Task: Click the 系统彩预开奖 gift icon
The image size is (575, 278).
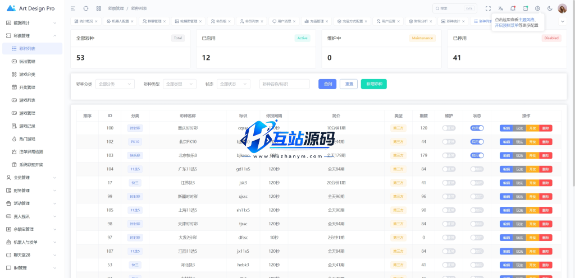Action: click(x=14, y=165)
